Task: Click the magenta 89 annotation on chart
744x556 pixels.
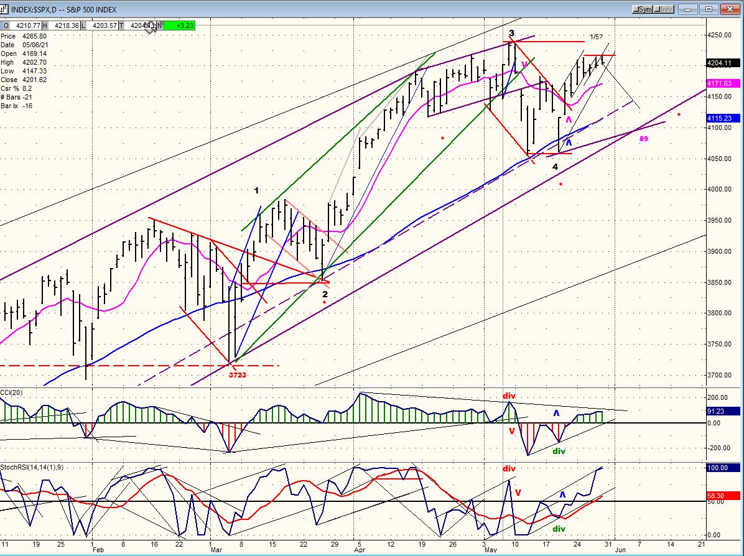Action: [643, 139]
